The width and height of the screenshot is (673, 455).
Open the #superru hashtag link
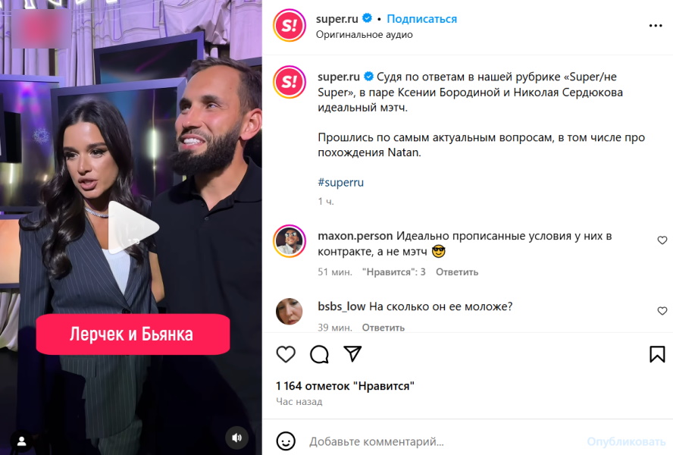(x=341, y=182)
